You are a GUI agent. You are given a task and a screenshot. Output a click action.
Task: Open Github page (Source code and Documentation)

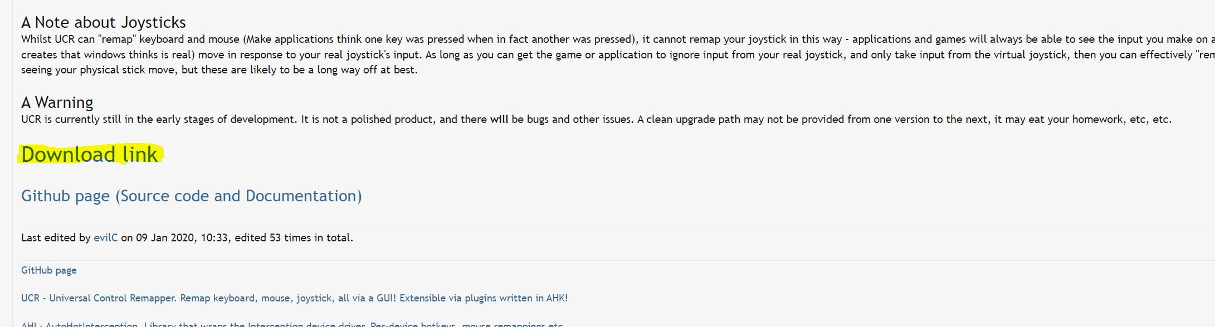pyautogui.click(x=191, y=196)
